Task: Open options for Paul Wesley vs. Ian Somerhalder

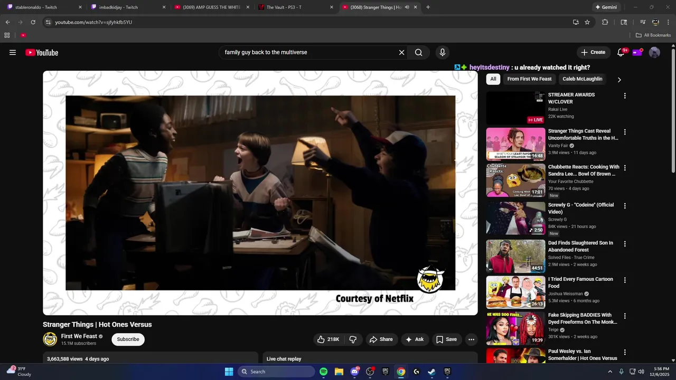Action: point(625,352)
